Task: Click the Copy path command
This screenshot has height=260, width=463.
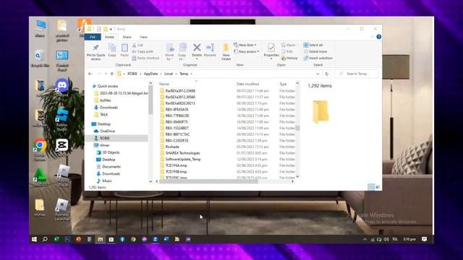Action: (143, 51)
